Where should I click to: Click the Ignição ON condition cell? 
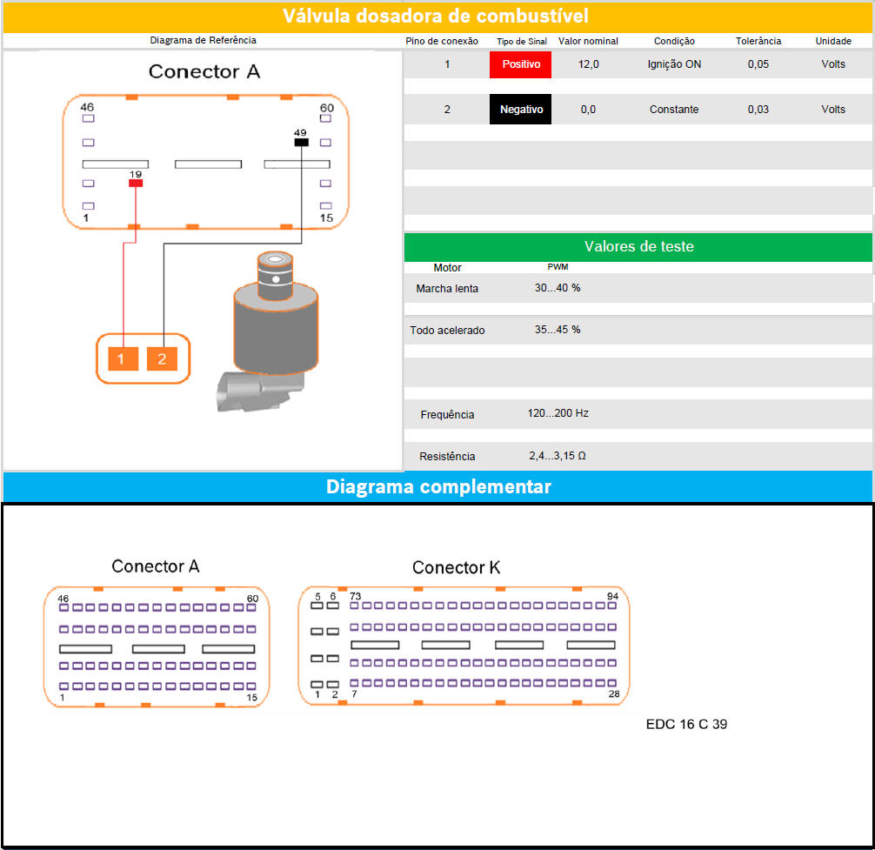click(674, 64)
